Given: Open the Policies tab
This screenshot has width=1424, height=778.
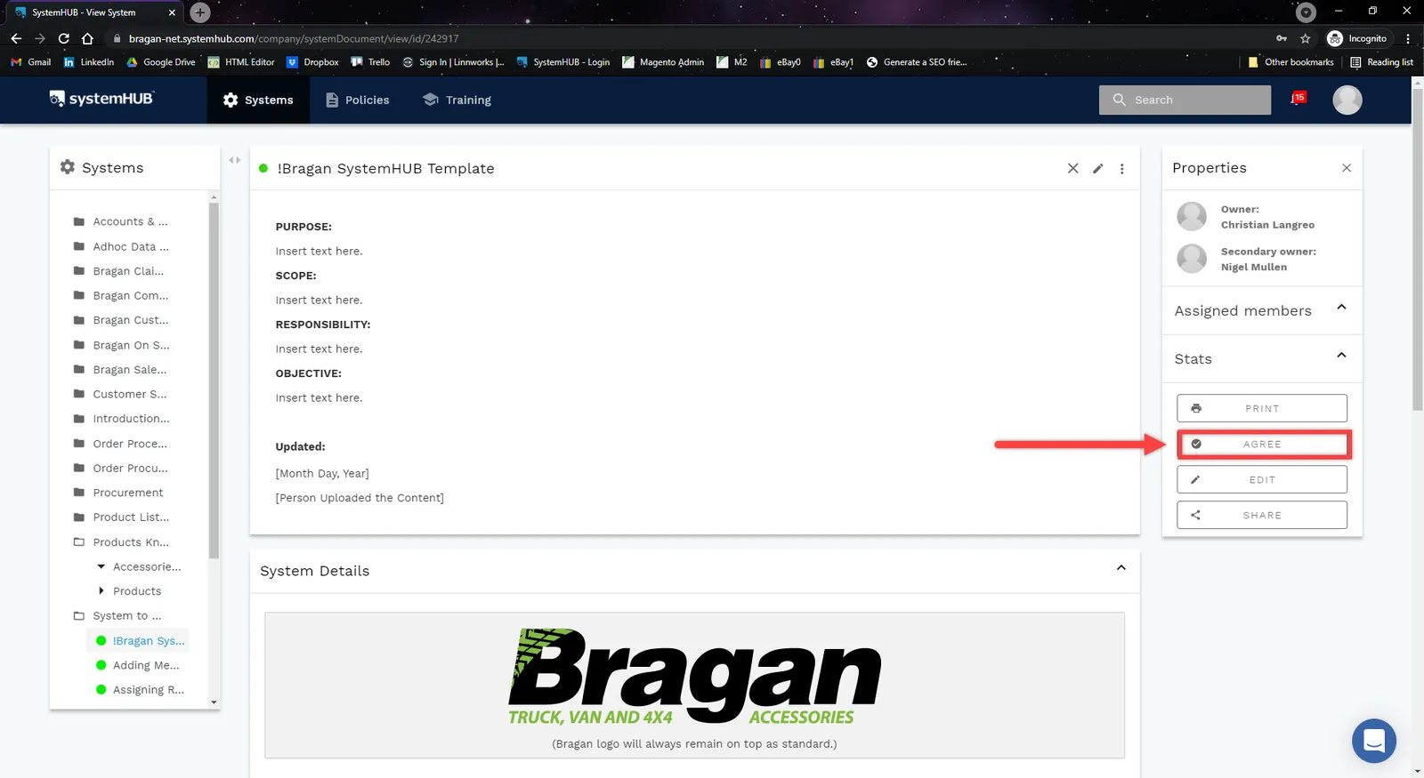Looking at the screenshot, I should [357, 100].
